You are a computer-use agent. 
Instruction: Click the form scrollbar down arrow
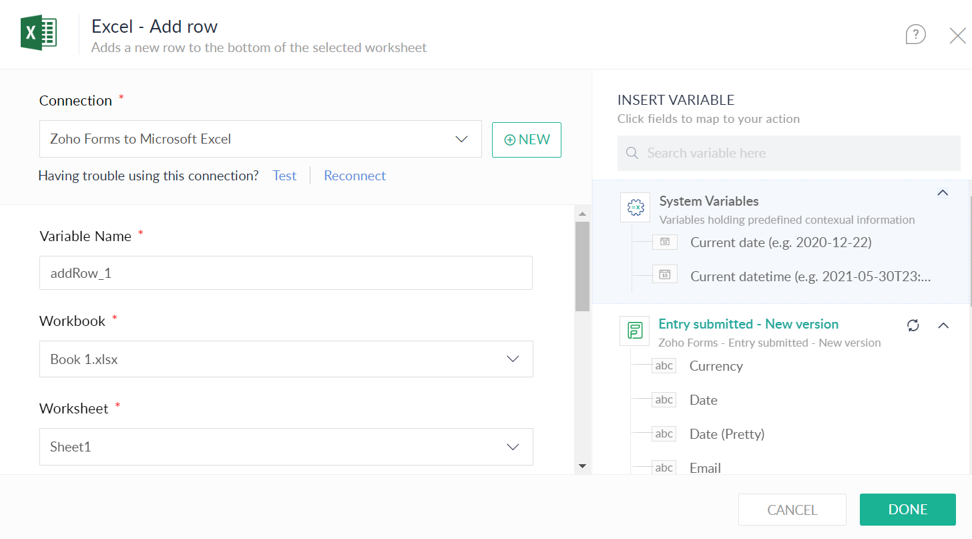click(582, 466)
